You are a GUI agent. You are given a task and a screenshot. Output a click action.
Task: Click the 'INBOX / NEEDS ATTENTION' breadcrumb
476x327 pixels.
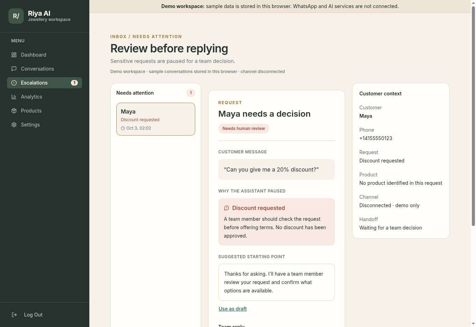coord(146,37)
